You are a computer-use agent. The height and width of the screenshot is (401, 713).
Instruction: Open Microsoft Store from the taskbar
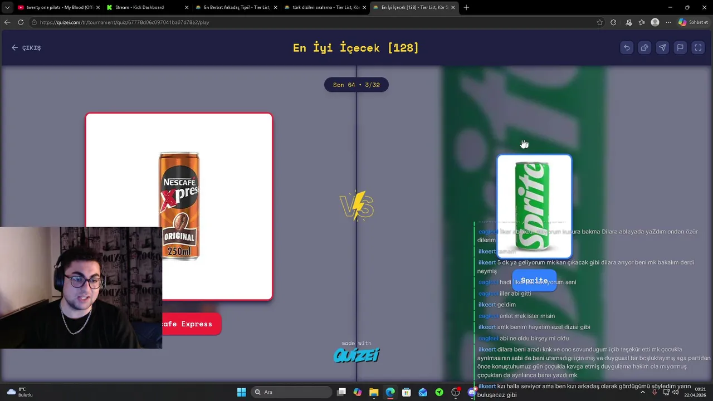407,392
